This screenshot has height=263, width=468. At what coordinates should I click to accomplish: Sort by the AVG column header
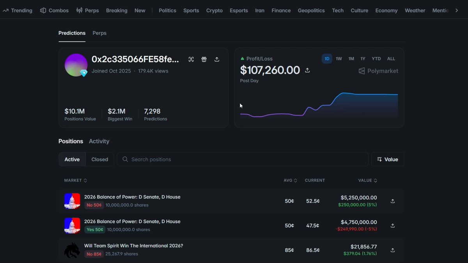point(291,180)
